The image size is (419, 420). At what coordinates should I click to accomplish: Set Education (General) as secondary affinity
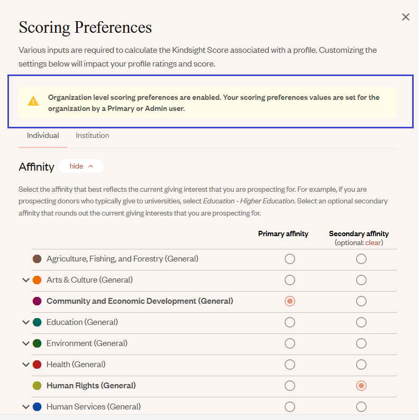click(x=361, y=322)
